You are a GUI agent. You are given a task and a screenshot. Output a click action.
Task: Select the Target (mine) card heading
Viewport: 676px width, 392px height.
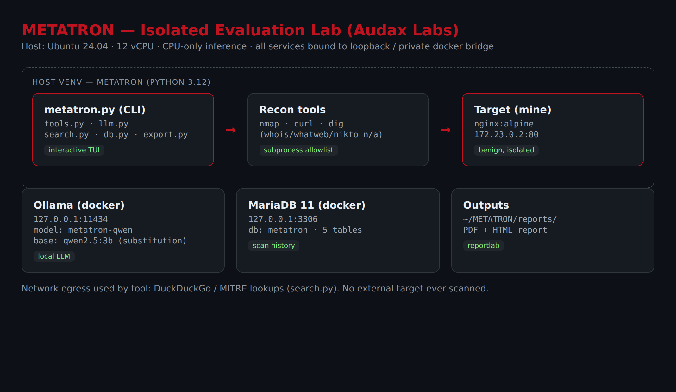513,110
